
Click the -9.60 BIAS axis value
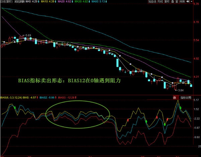(196, 137)
